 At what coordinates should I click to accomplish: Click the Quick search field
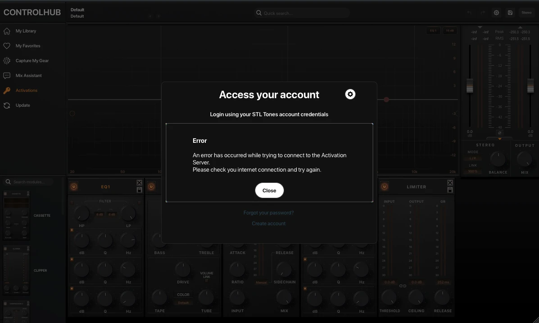click(x=303, y=13)
